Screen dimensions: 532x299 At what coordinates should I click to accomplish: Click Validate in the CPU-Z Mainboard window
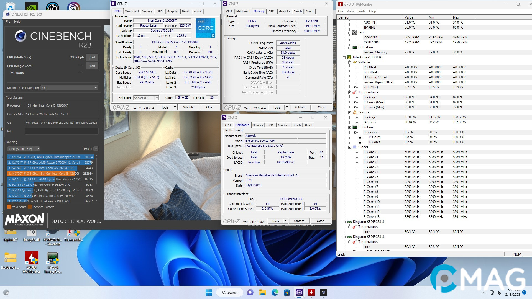click(x=299, y=221)
